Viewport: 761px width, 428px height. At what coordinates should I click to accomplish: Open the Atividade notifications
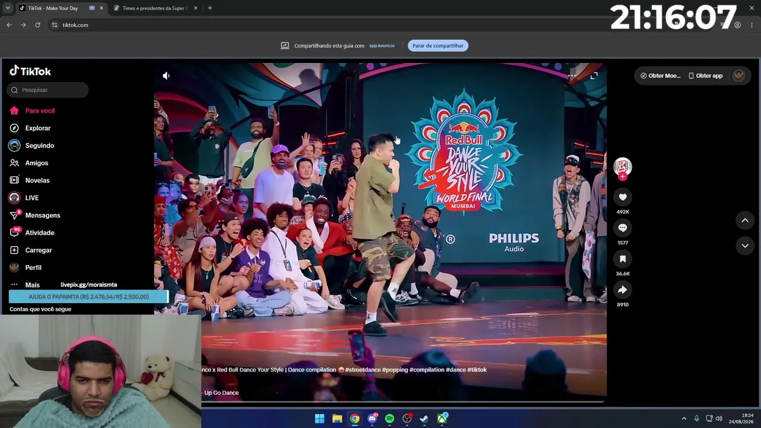(x=32, y=232)
